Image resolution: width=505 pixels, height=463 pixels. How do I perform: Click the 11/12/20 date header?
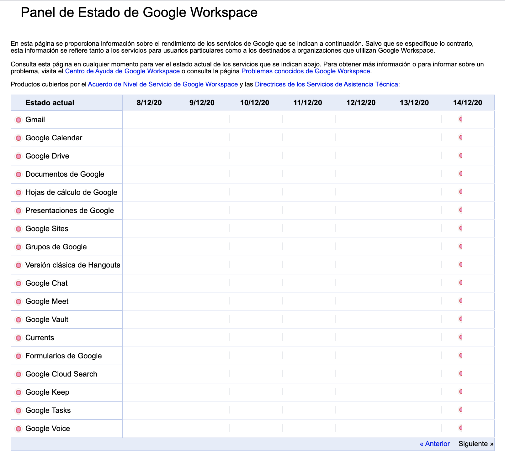coord(308,103)
